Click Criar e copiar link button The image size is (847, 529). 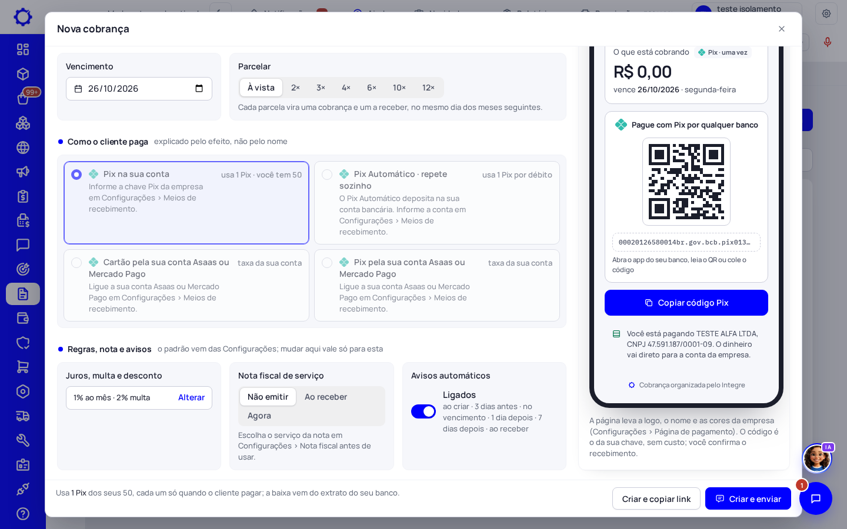(656, 498)
